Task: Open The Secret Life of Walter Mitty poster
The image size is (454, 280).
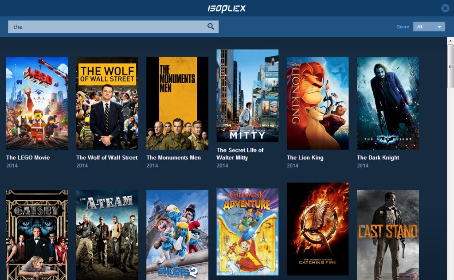Action: click(x=247, y=96)
